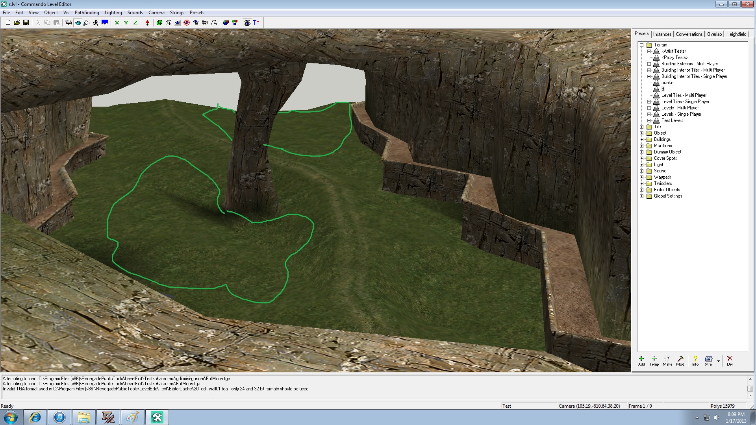Click the Mod hammer icon in Presets
The width and height of the screenshot is (756, 425).
[x=680, y=360]
